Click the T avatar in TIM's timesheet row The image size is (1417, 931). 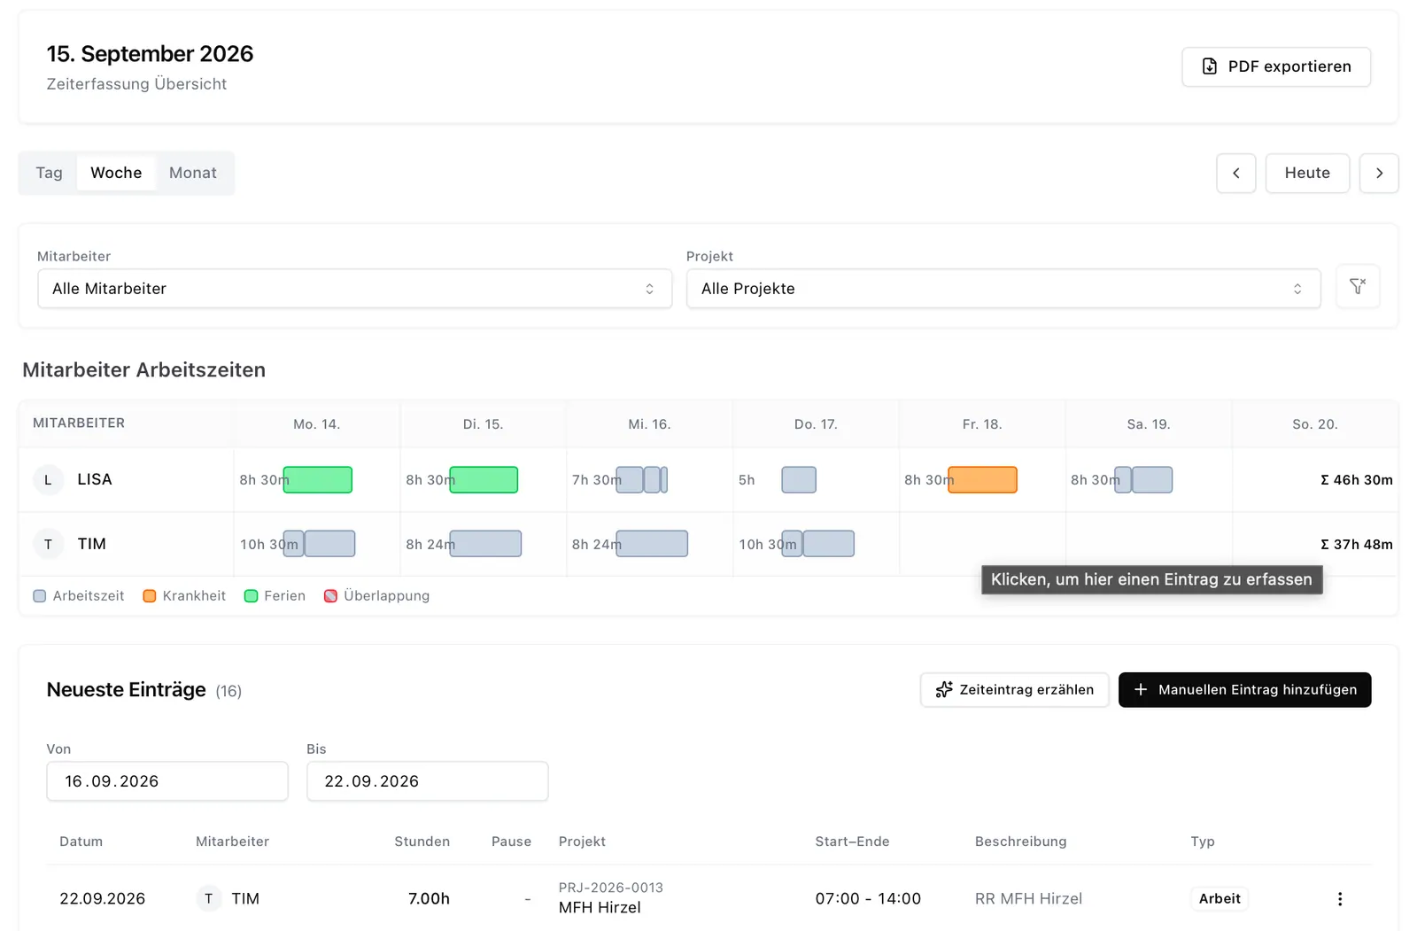(x=48, y=544)
